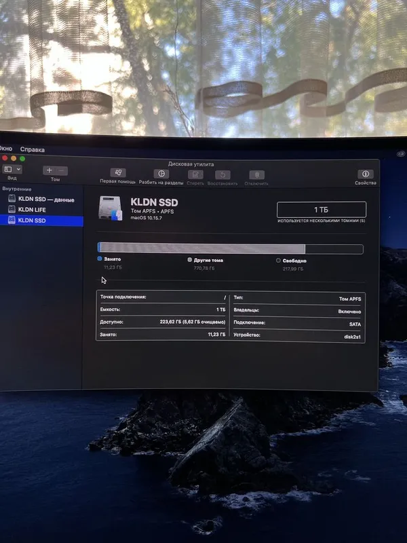Screen dimensions: 407x543
Task: Click the 217,99 ГБ free space value
Action: pos(293,269)
